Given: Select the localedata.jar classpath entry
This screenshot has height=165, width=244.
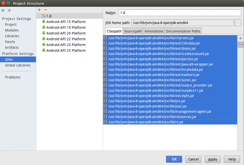Looking at the screenshot, I should coord(170,69).
